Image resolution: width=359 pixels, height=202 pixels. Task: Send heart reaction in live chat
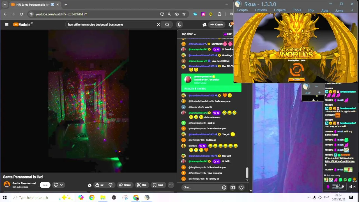pos(241,187)
